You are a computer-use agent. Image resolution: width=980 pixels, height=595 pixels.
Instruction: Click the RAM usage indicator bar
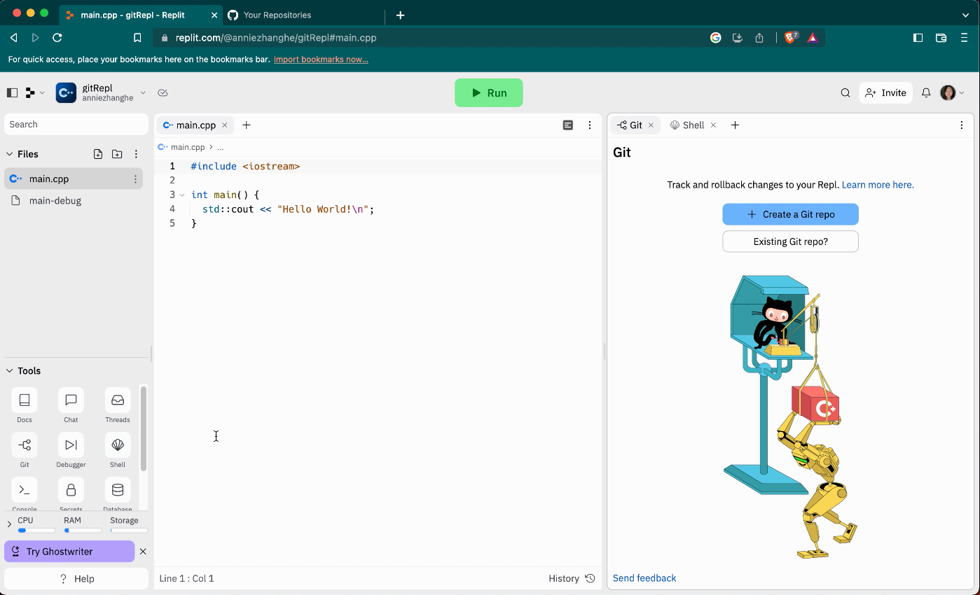81,530
